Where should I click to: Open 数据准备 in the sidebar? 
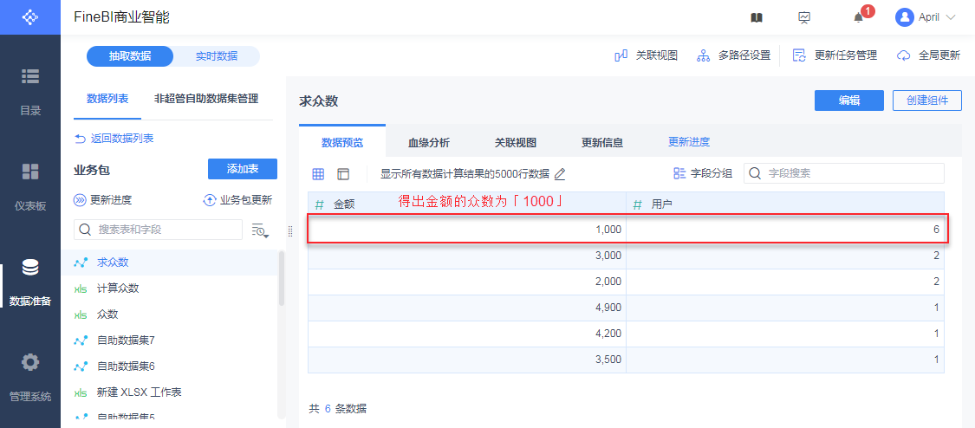pyautogui.click(x=30, y=282)
